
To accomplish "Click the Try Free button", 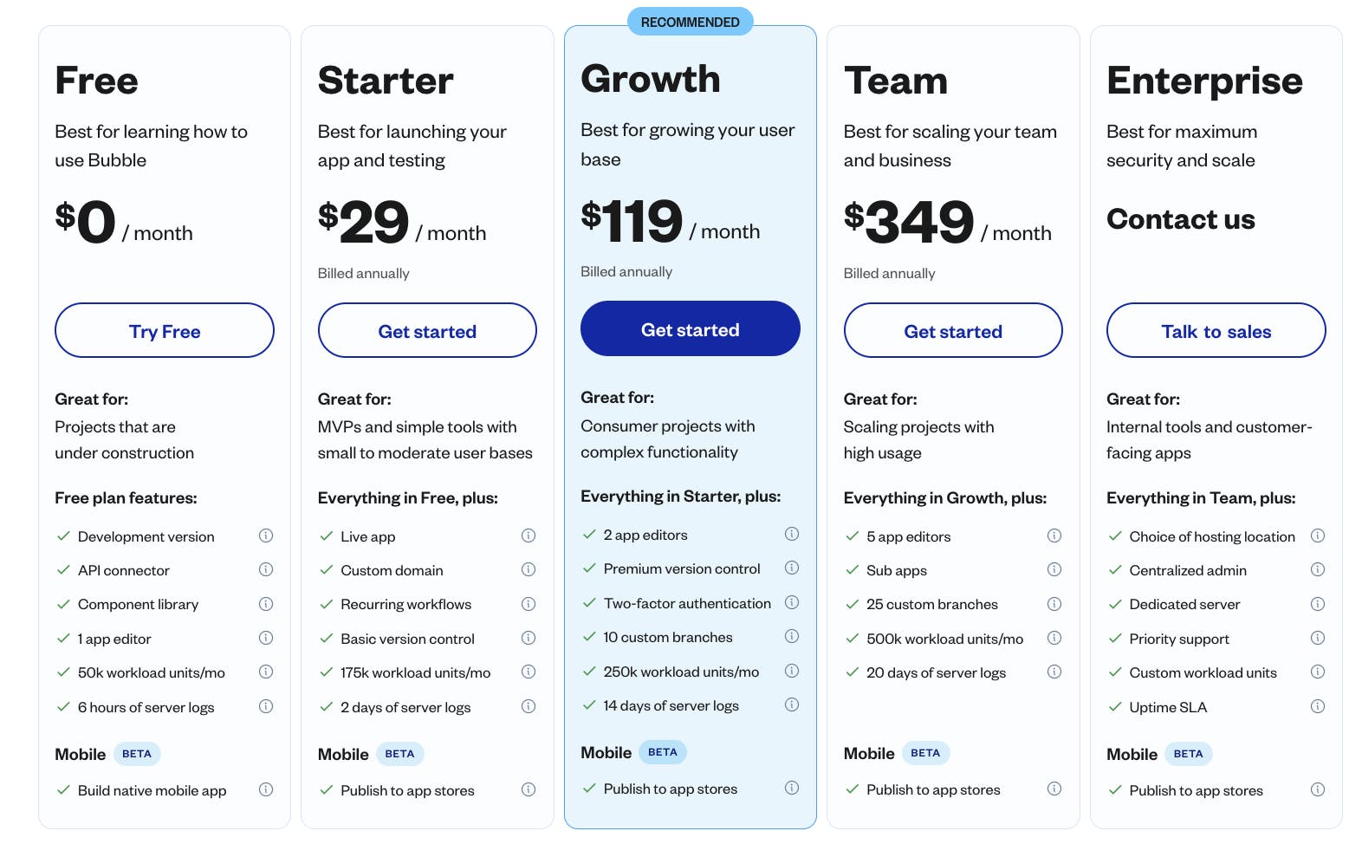I will pyautogui.click(x=165, y=330).
